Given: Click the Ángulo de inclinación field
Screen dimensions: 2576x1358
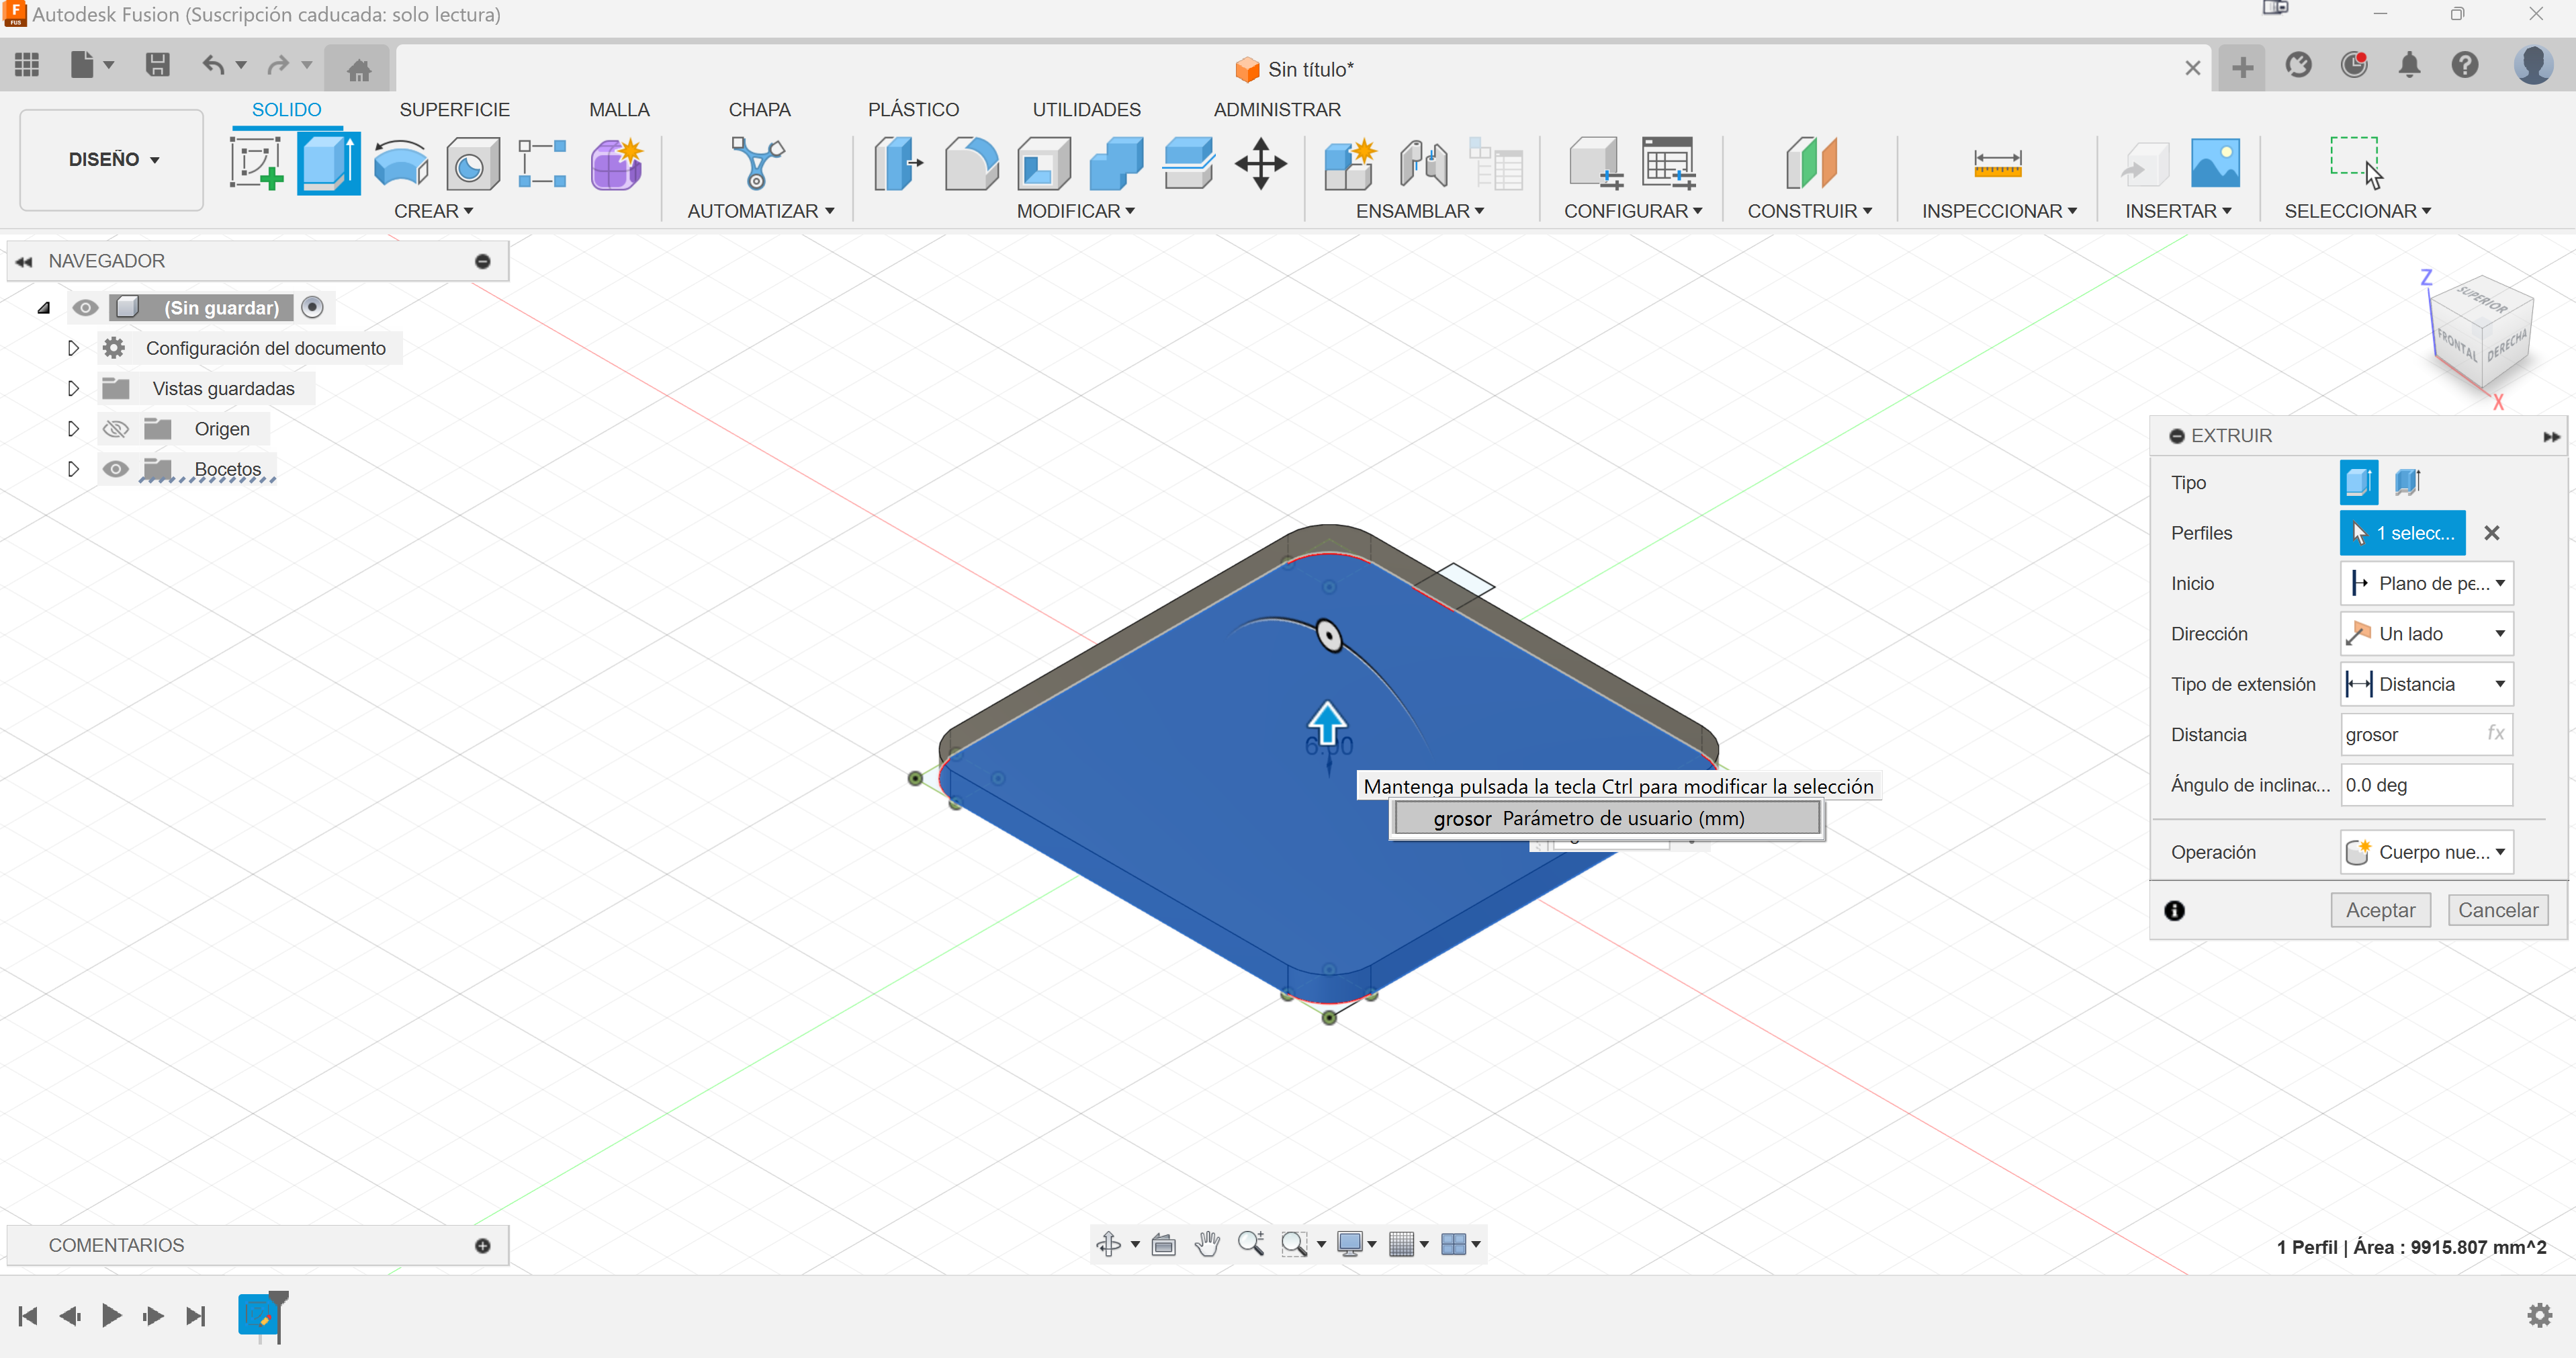Looking at the screenshot, I should point(2426,785).
